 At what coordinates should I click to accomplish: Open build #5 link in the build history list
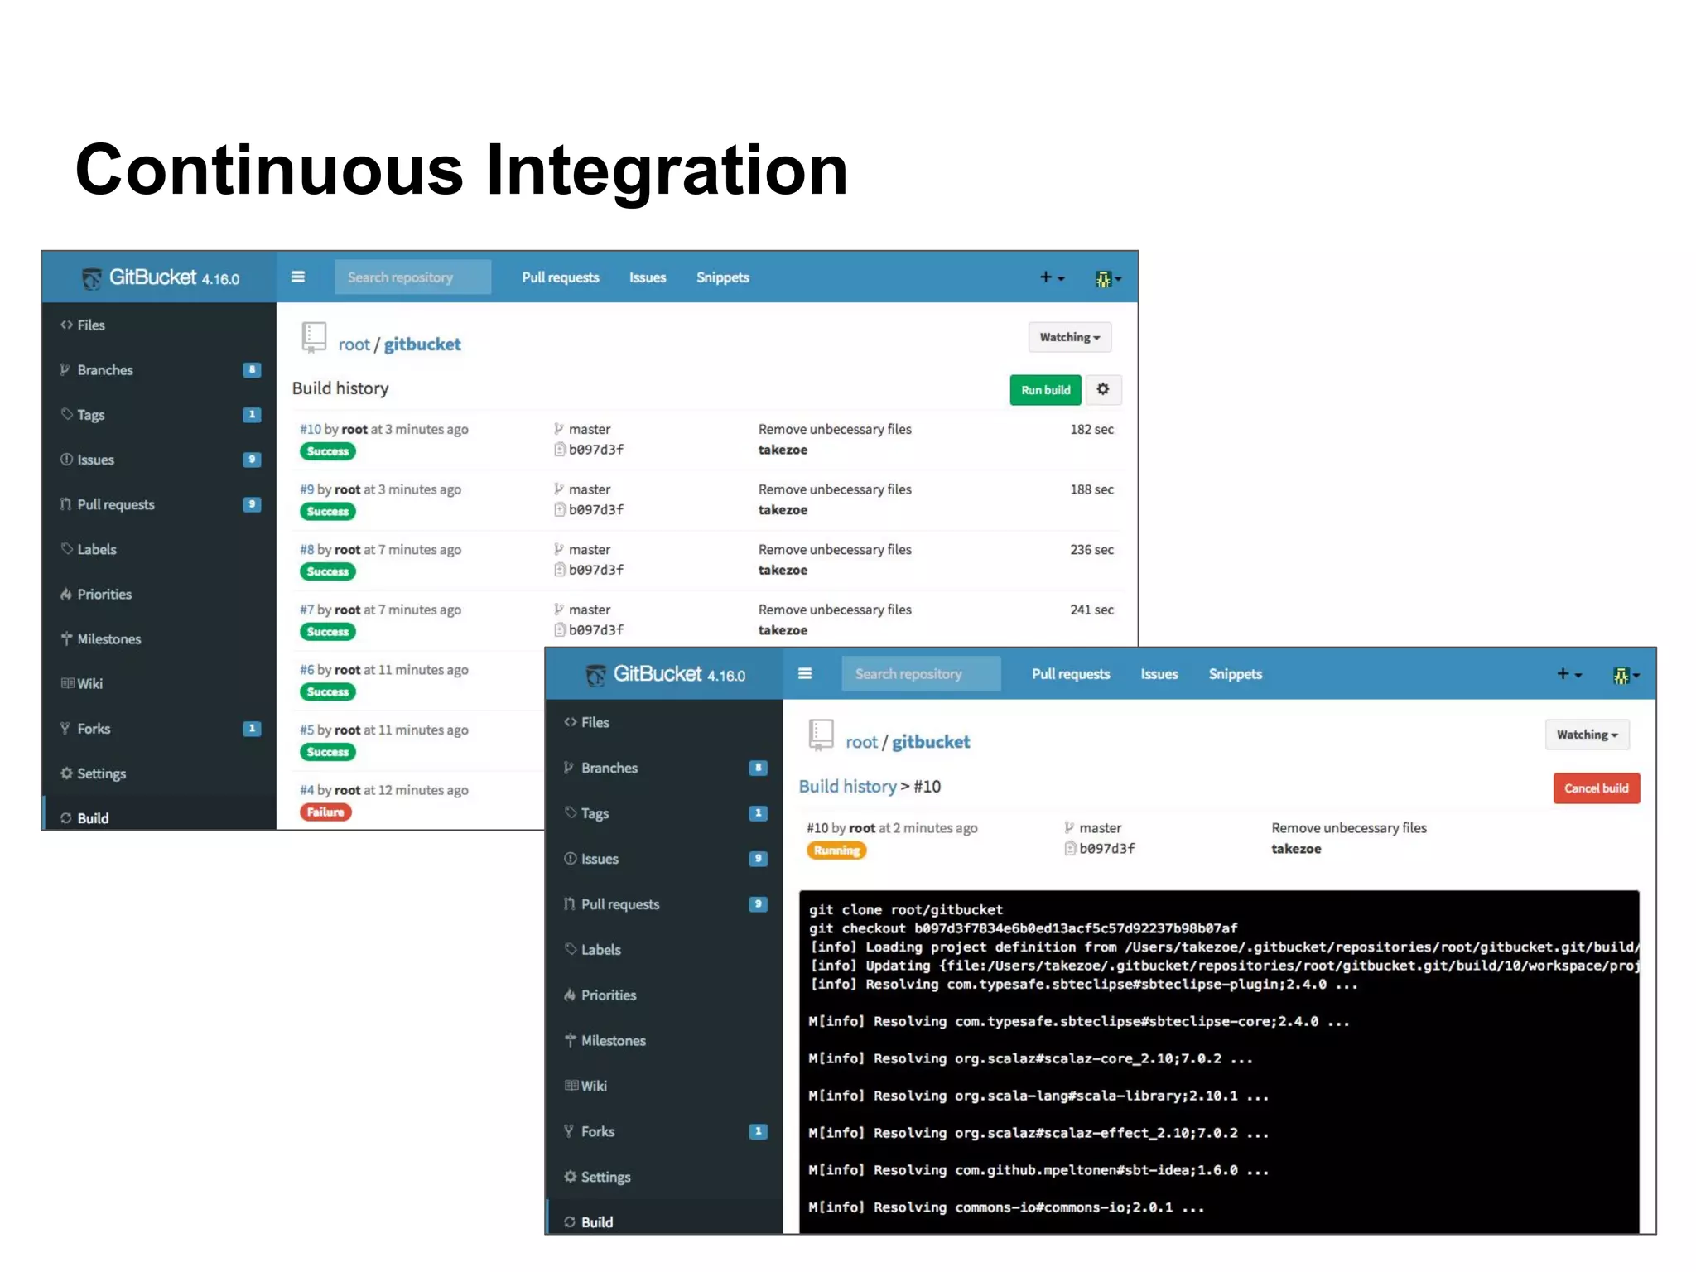point(306,730)
